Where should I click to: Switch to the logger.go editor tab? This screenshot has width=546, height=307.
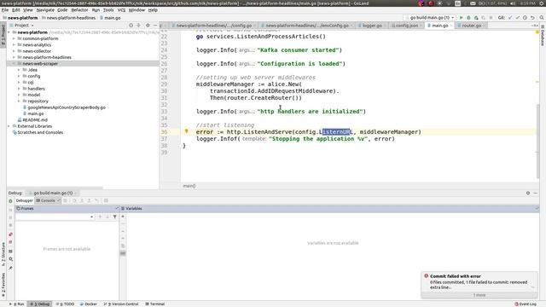(x=372, y=26)
